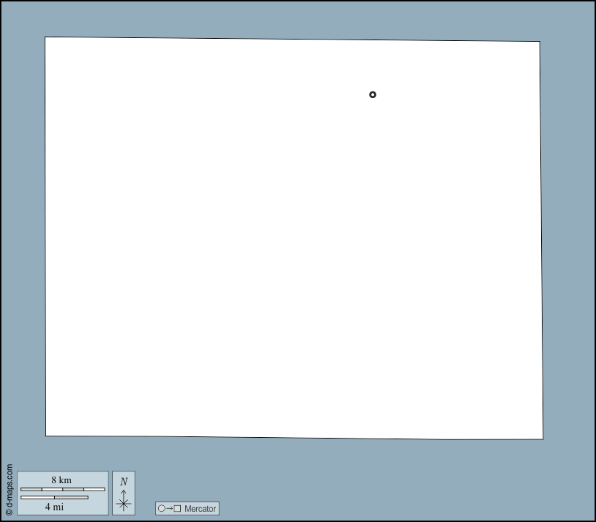Click the compass star below the arrow
Viewport: 596px width, 522px height.
point(124,503)
